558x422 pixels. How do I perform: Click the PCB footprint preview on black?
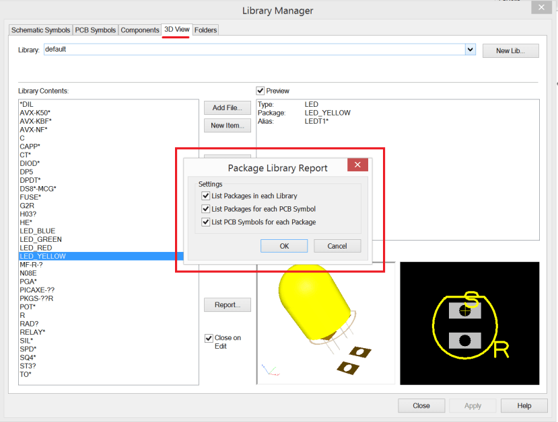pyautogui.click(x=469, y=323)
